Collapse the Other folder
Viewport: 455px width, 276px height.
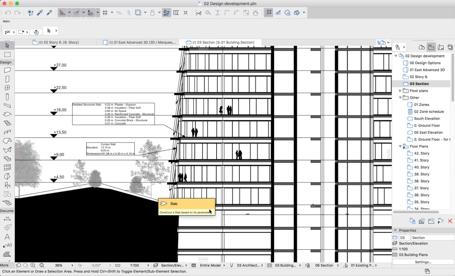click(400, 98)
